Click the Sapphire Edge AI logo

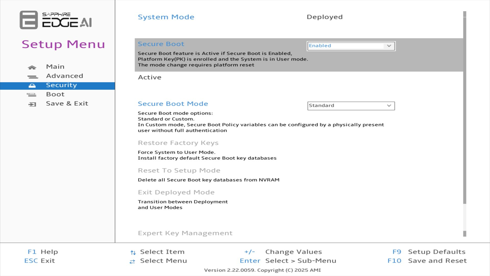pyautogui.click(x=56, y=20)
